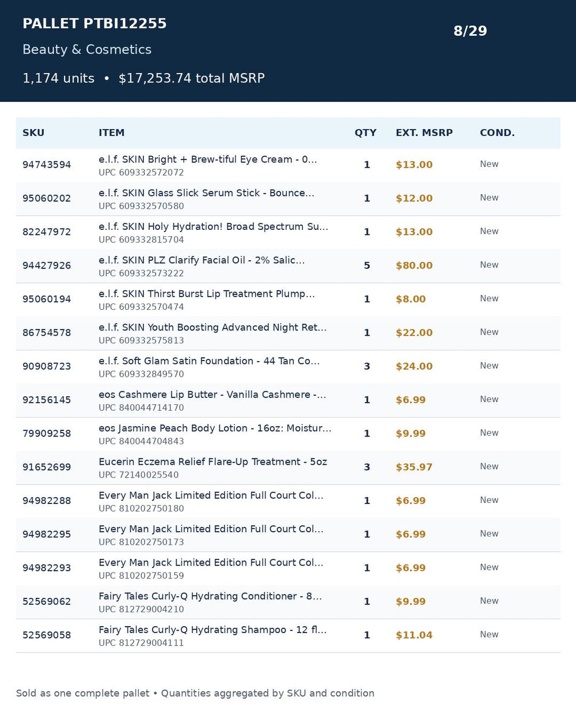The height and width of the screenshot is (720, 576).
Task: Open the eos Cashmere Lip Butter item
Action: (212, 395)
